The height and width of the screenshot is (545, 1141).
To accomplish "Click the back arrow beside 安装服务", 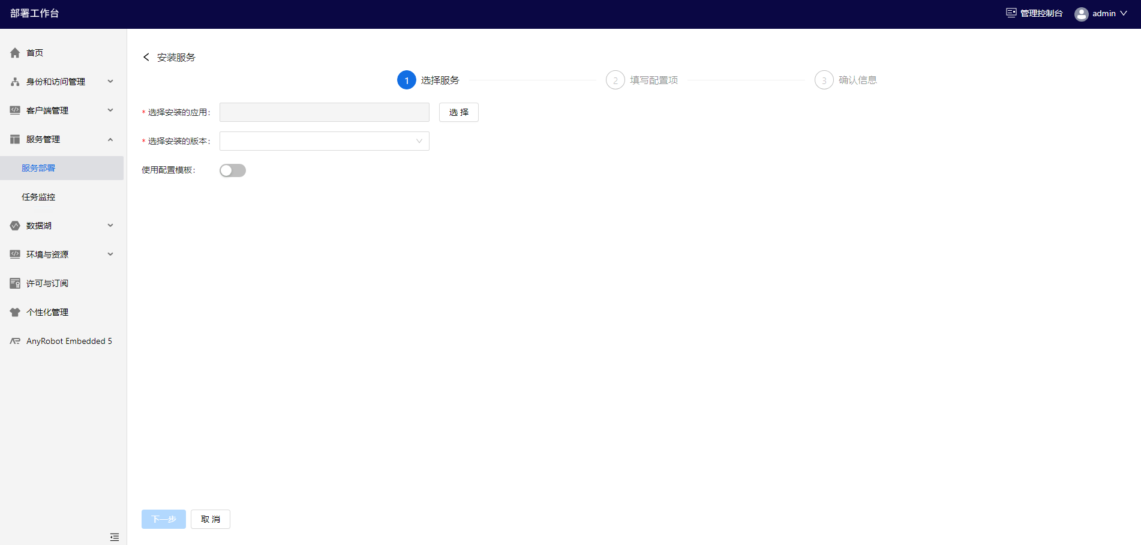I will tap(146, 57).
